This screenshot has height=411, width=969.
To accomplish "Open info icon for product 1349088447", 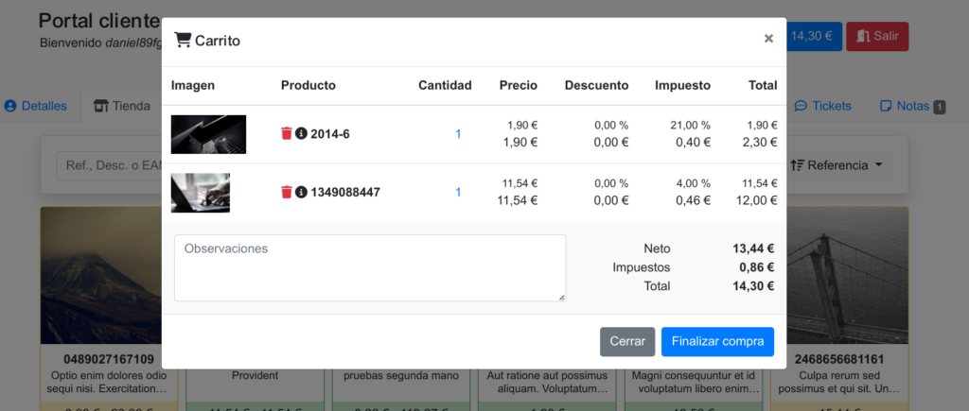I will [301, 193].
